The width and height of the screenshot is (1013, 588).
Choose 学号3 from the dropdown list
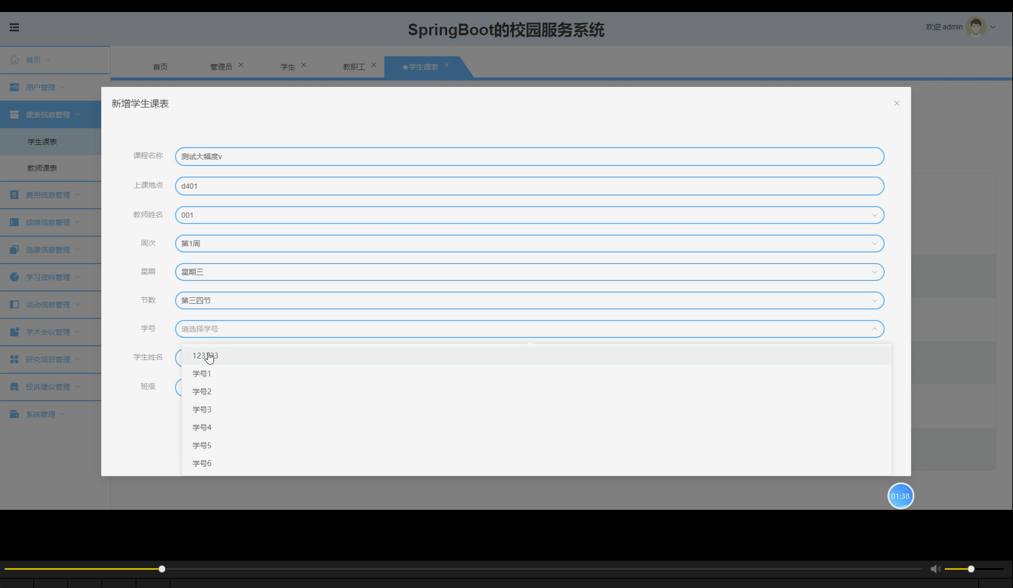point(536,410)
